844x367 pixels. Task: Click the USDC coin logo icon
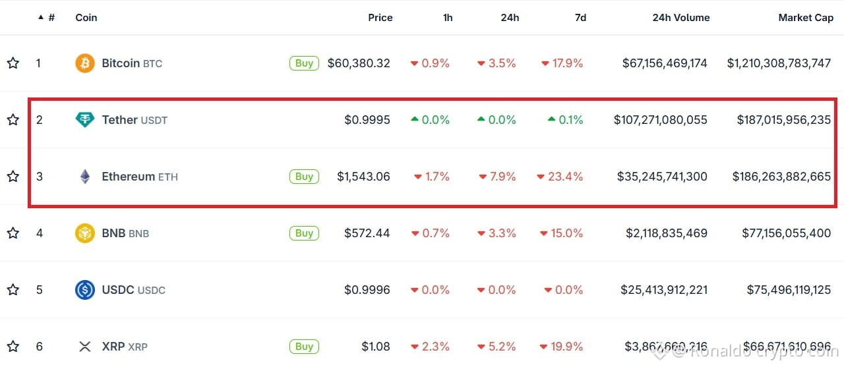pos(85,290)
